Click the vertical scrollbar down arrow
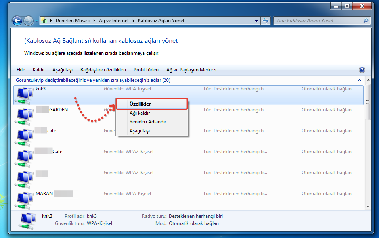This screenshot has height=238, width=379. click(368, 206)
